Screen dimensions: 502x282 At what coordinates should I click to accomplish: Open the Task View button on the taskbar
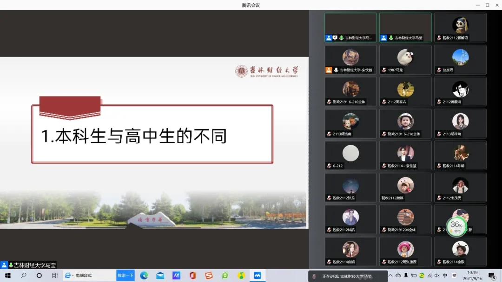[54, 276]
